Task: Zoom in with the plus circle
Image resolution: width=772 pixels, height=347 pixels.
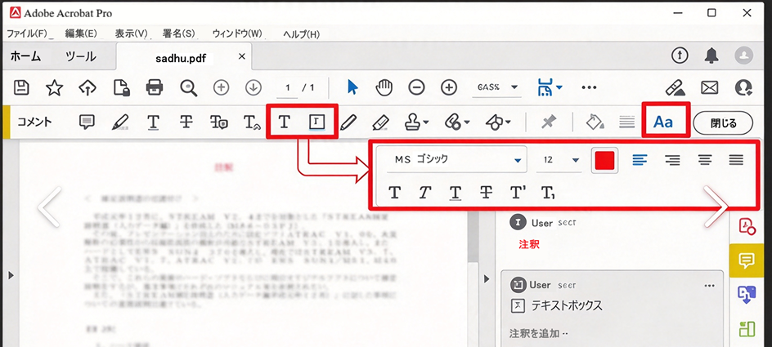Action: (x=448, y=88)
